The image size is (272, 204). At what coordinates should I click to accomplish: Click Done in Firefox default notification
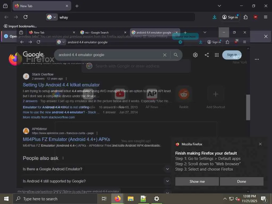coord(242,181)
